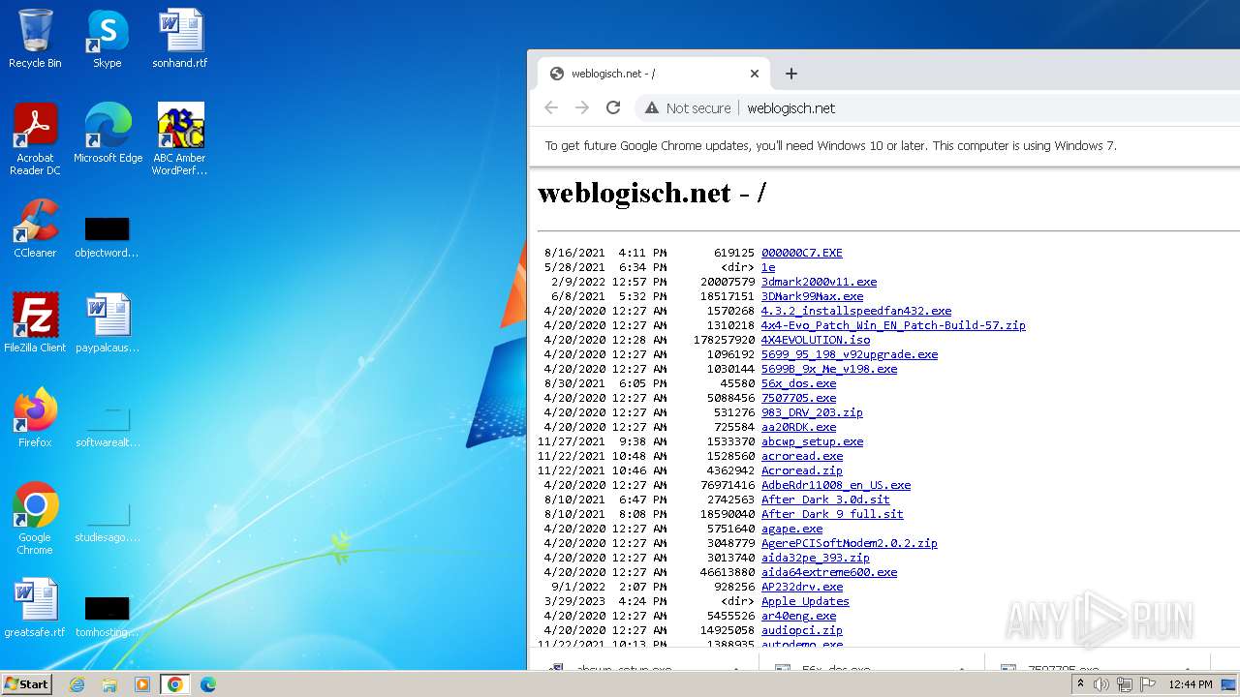
Task: Close the weblogisch.net tab
Action: coord(755,74)
